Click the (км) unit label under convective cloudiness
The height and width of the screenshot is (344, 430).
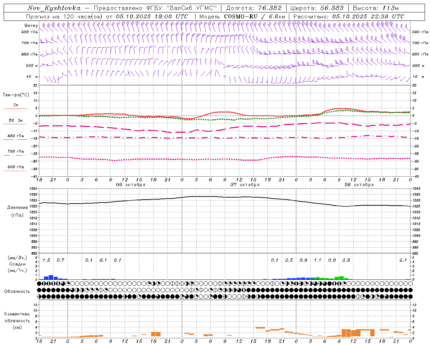17,327
